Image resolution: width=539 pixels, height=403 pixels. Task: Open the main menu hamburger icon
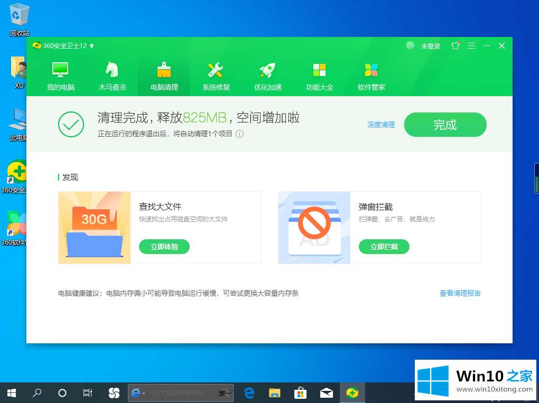(471, 46)
